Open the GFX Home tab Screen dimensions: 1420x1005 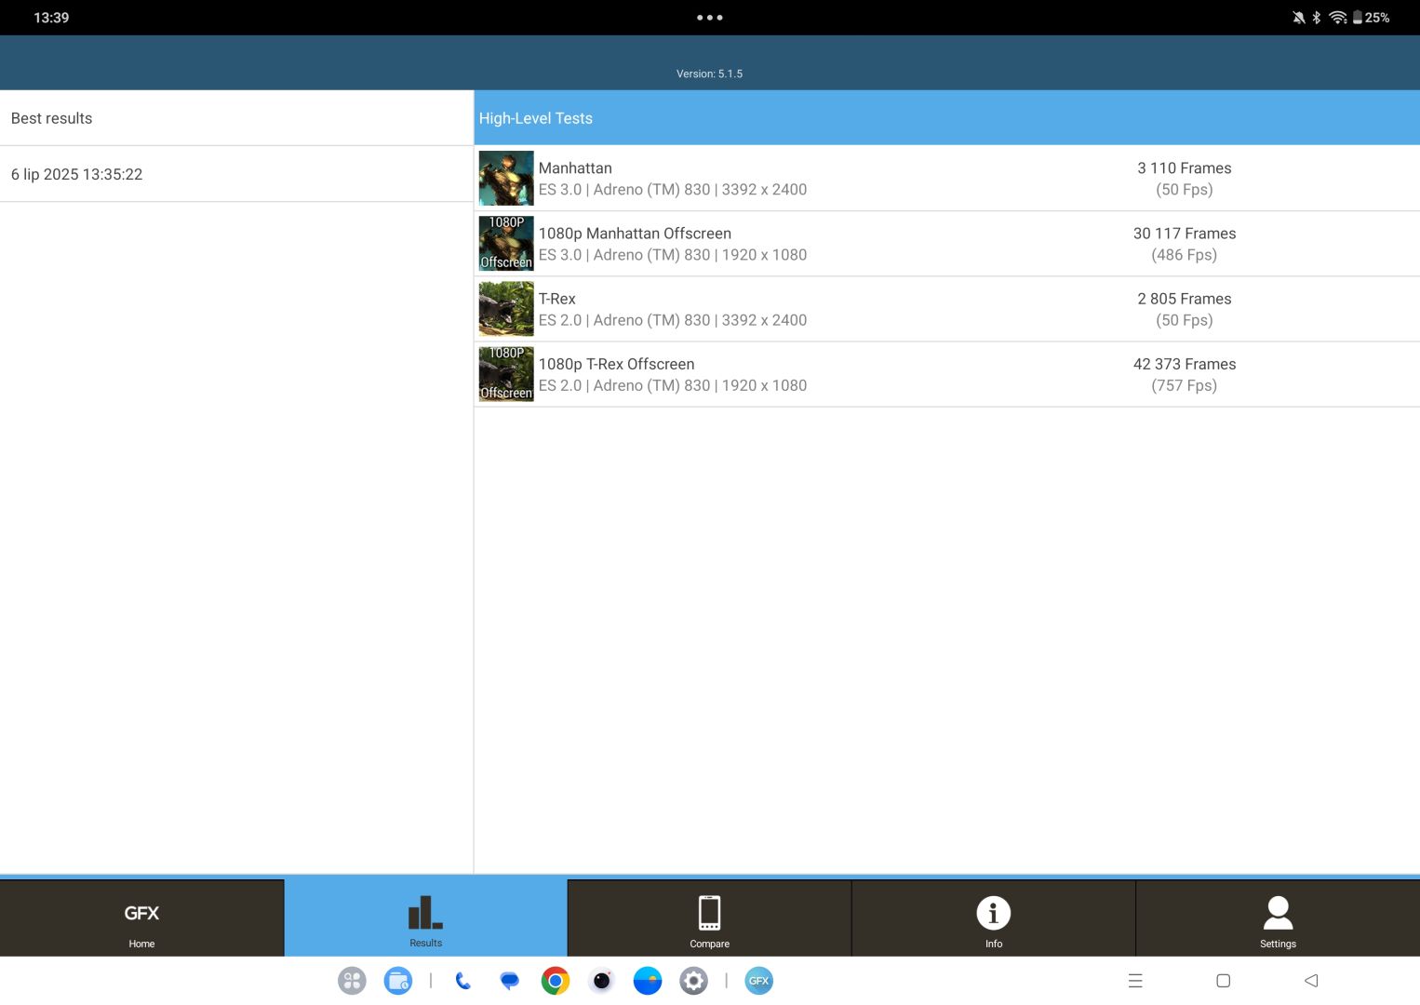pos(141,918)
